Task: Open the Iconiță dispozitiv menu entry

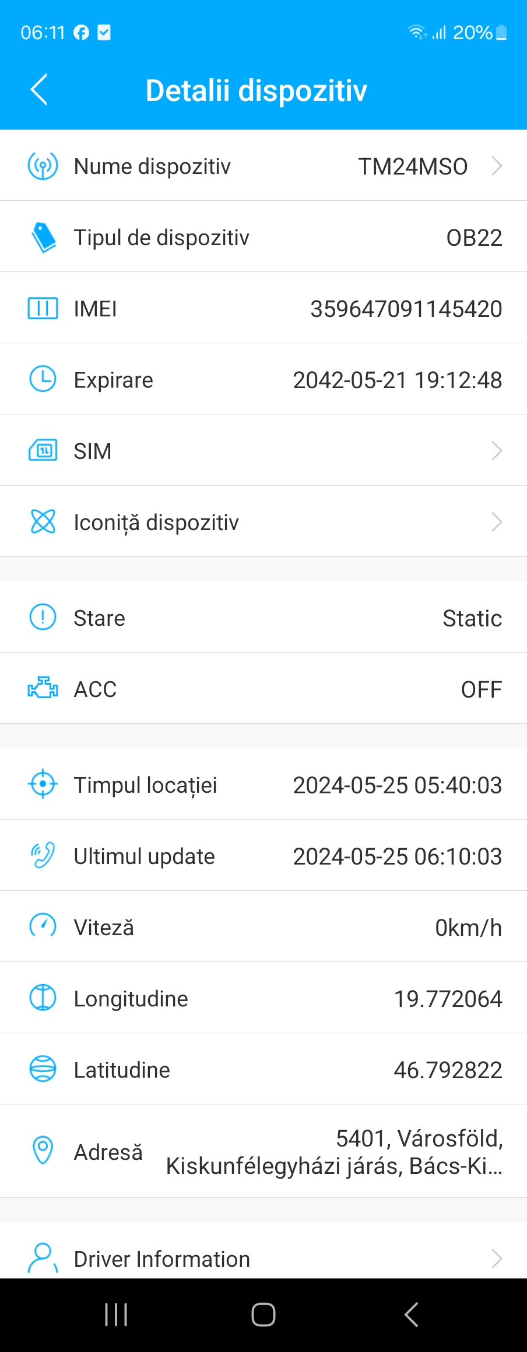Action: pos(156,522)
